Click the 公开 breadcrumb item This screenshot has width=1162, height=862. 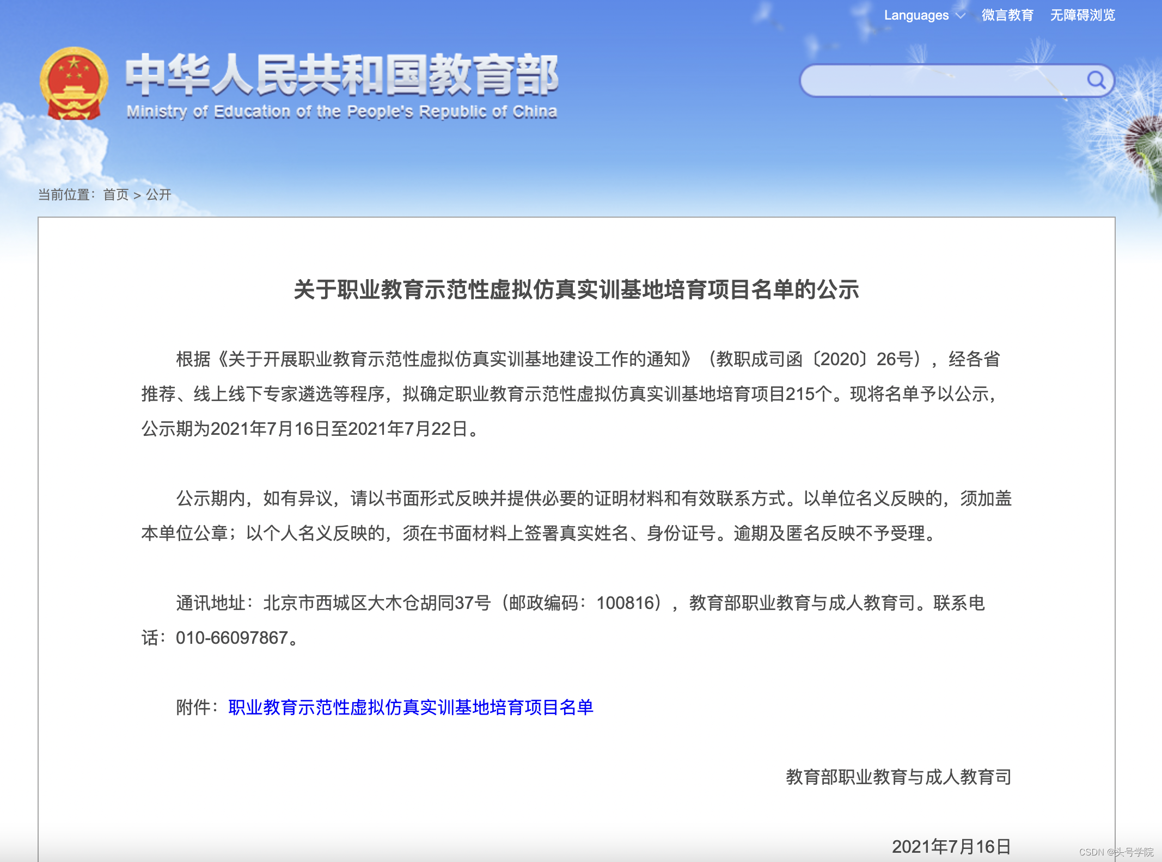coord(158,194)
